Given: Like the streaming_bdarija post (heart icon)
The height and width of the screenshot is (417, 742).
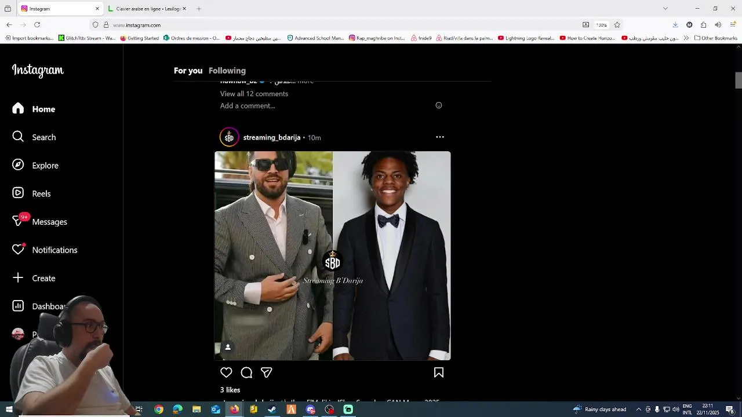Looking at the screenshot, I should coord(226,372).
